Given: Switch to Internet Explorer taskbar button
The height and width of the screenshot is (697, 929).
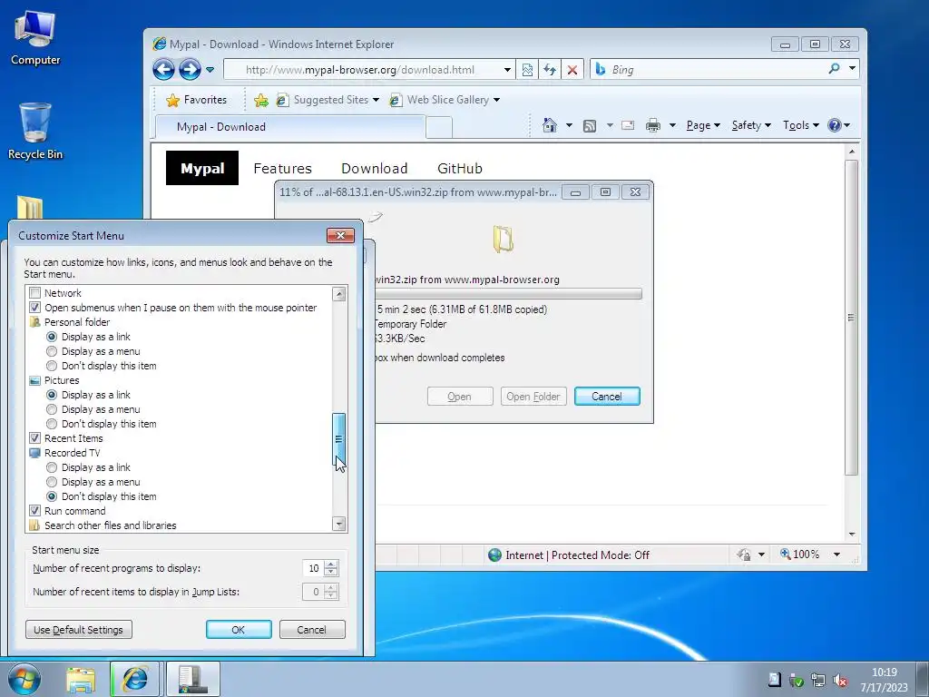Looking at the screenshot, I should tap(134, 679).
